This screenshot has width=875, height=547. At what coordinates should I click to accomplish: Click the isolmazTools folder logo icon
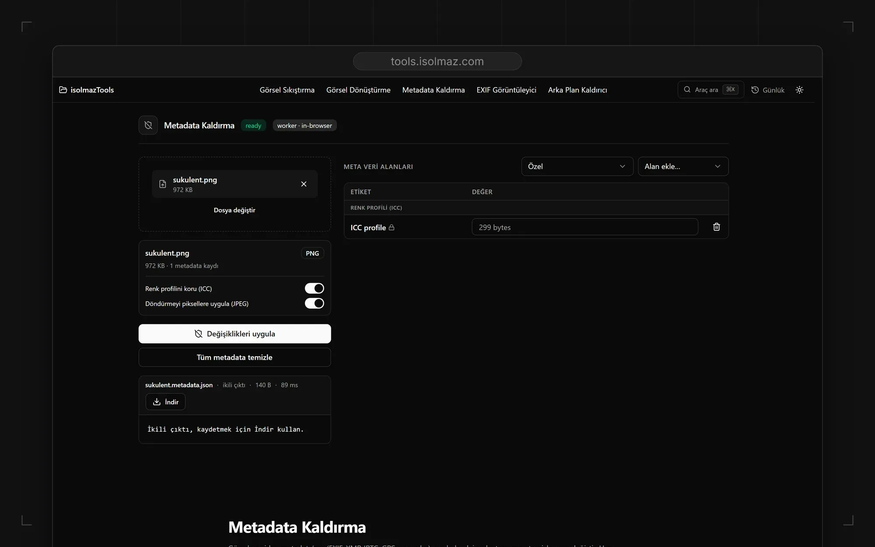[x=63, y=90]
